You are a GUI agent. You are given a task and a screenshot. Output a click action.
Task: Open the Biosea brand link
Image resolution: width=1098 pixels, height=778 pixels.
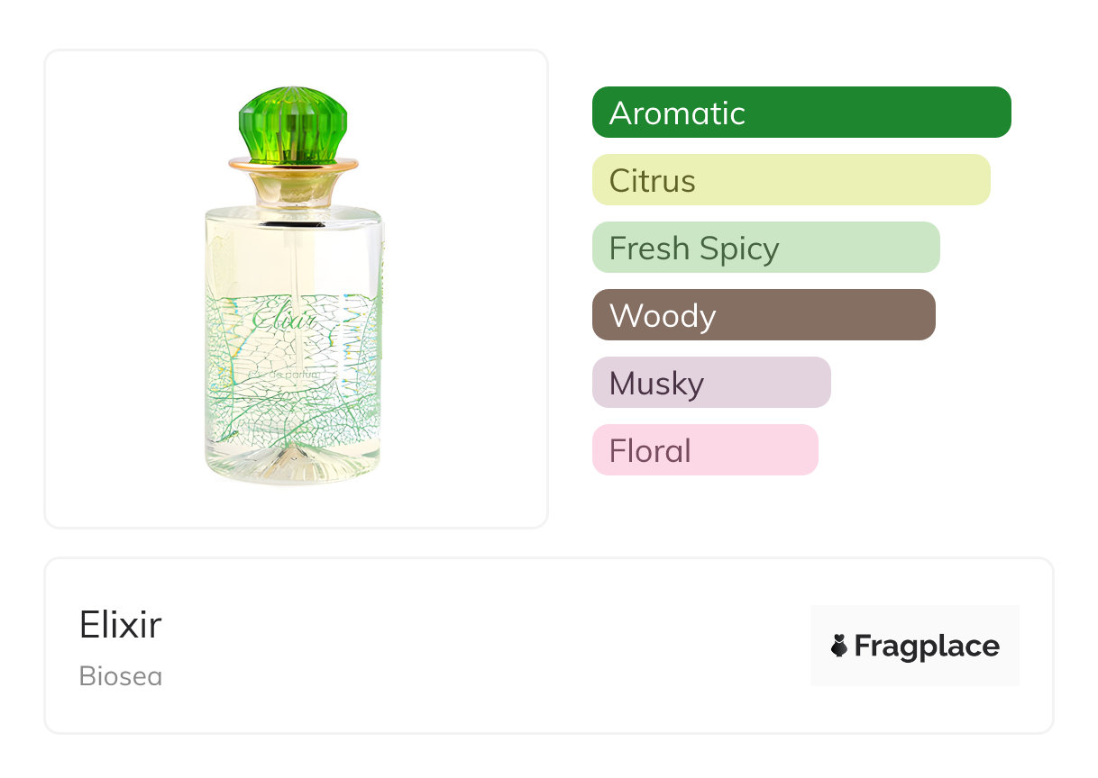[120, 675]
